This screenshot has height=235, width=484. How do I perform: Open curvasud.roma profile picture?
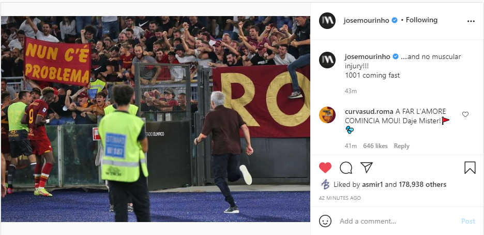[327, 115]
